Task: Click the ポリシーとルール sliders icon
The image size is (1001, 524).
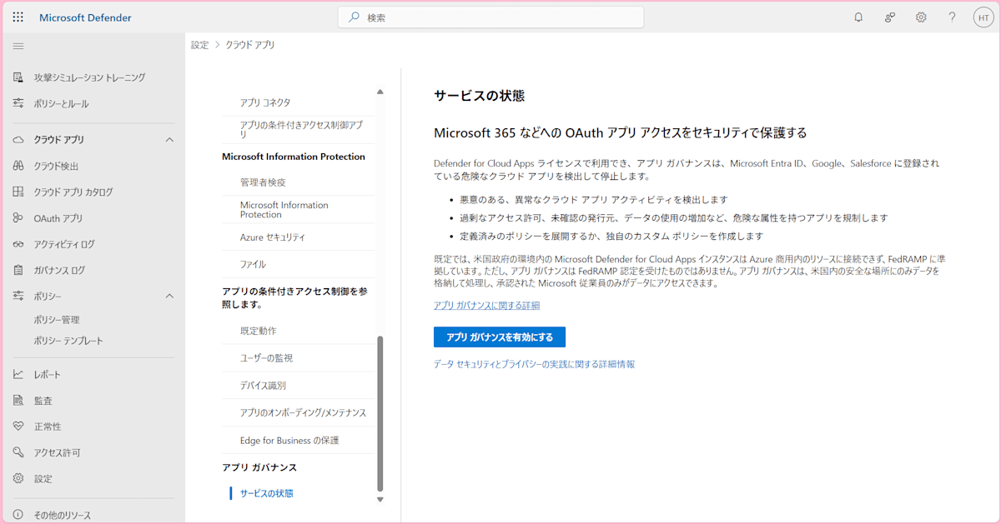Action: 18,103
